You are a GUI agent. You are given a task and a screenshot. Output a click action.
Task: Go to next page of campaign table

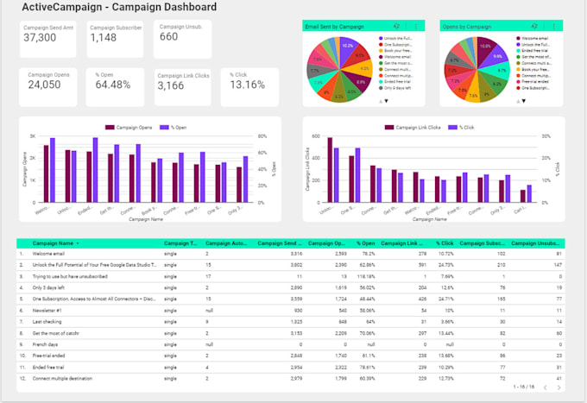559,387
